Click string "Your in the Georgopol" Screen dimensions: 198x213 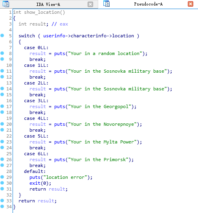[x=99, y=106]
